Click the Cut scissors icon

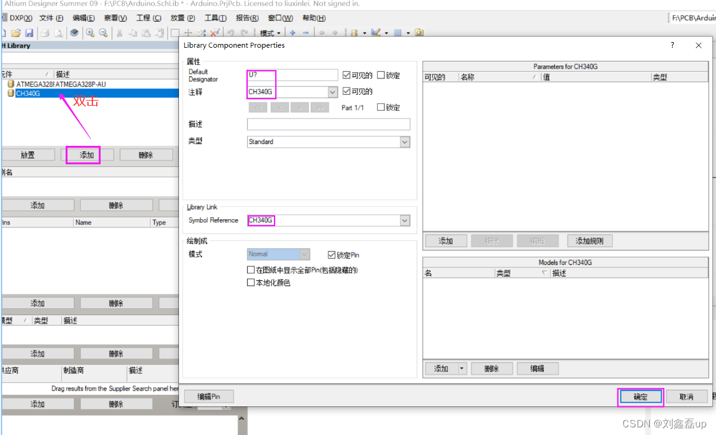119,33
